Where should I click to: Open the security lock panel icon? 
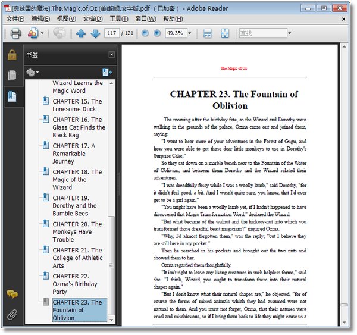tap(11, 55)
